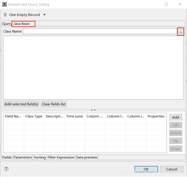Viewport: 187px width, 177px height.
Task: Click the Field Name column header
Action: (x=14, y=116)
